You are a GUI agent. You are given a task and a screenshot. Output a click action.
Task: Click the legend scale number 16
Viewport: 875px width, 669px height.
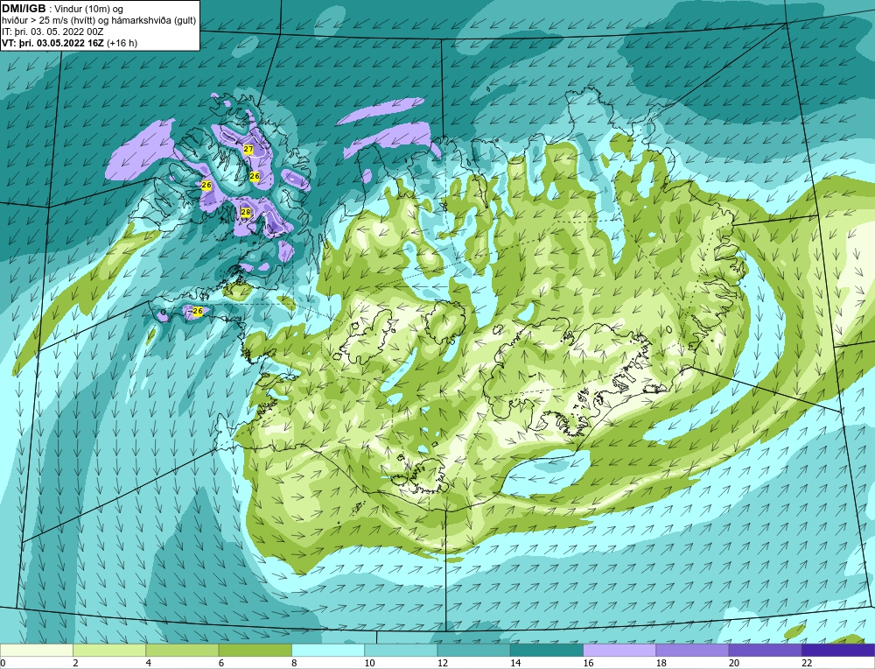[x=588, y=663]
